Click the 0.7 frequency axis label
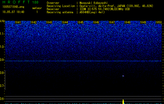 pos(2,86)
